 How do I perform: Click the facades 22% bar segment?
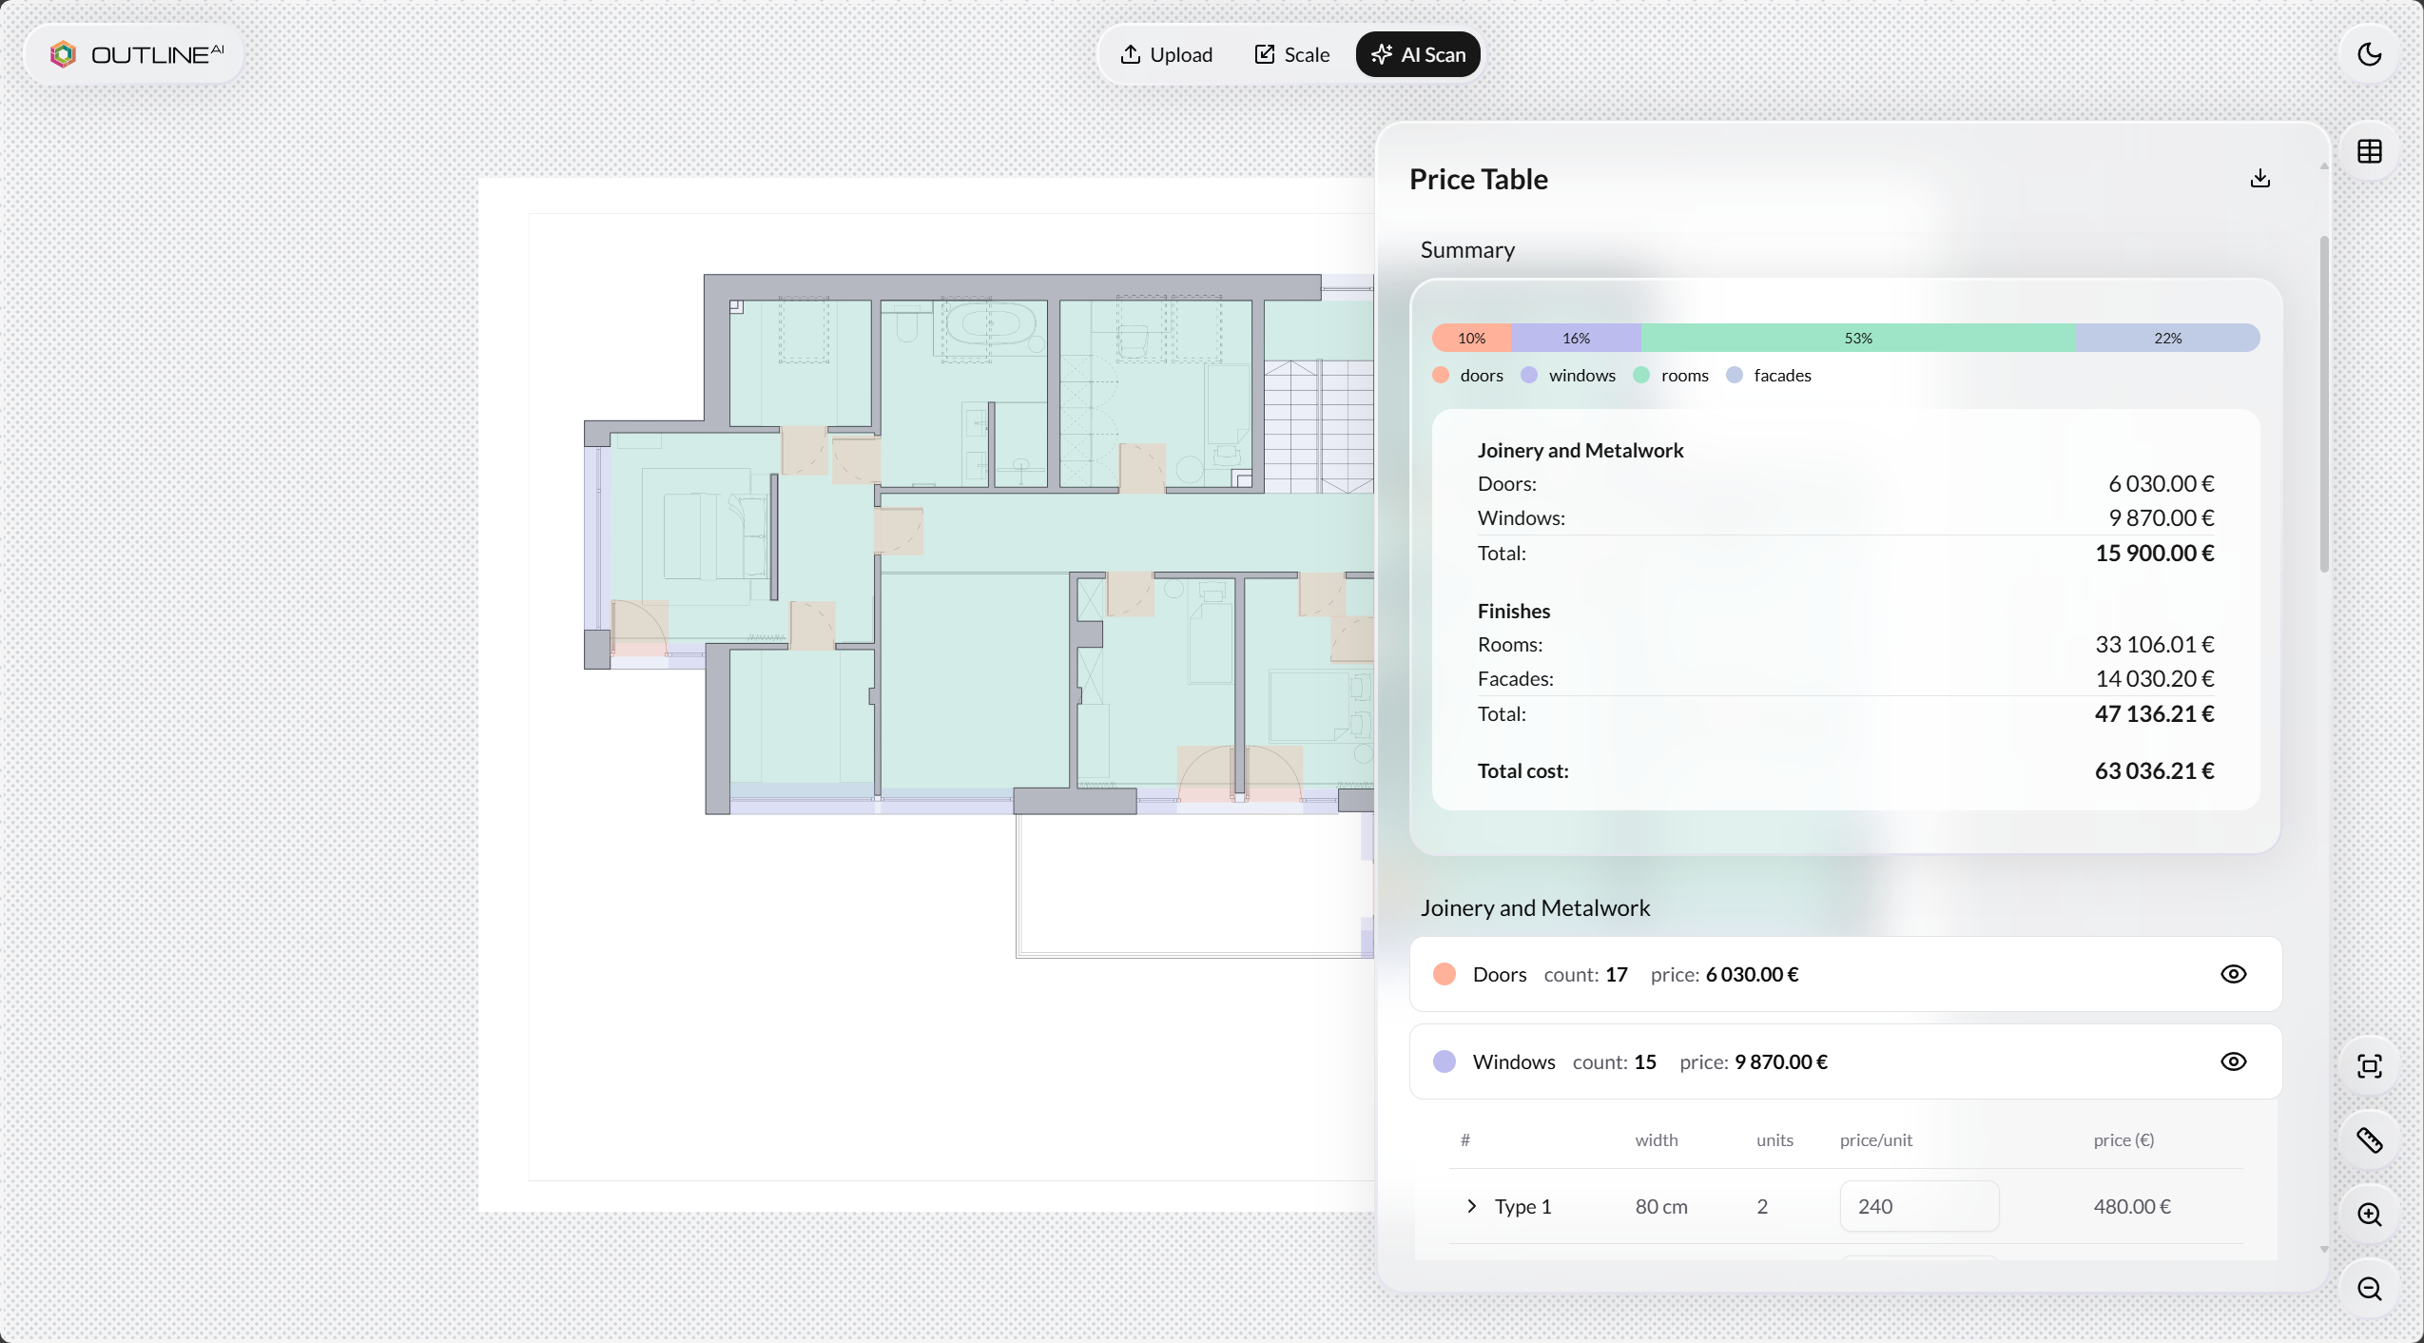pos(2167,338)
